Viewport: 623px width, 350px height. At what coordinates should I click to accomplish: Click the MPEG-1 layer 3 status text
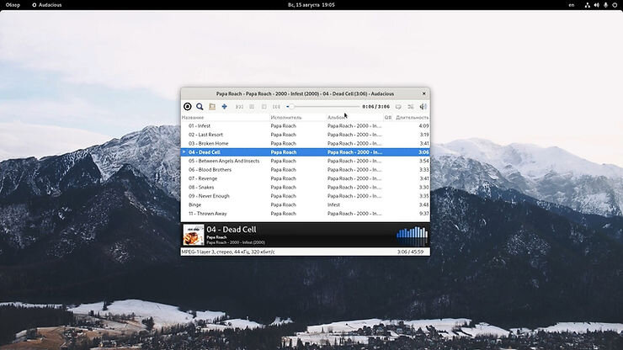click(228, 252)
